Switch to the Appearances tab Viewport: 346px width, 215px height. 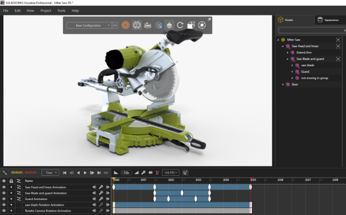coord(330,20)
